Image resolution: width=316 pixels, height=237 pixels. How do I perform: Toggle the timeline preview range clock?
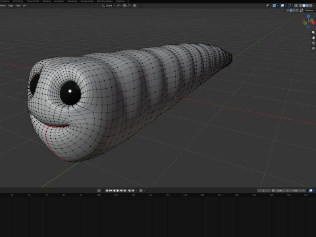(273, 190)
